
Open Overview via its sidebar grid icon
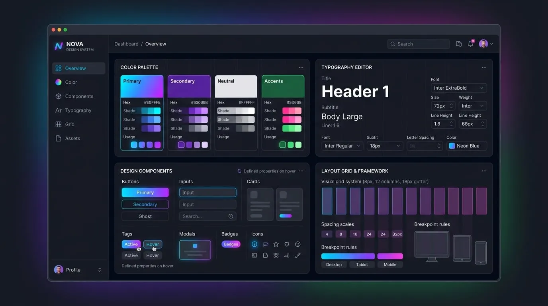point(59,69)
